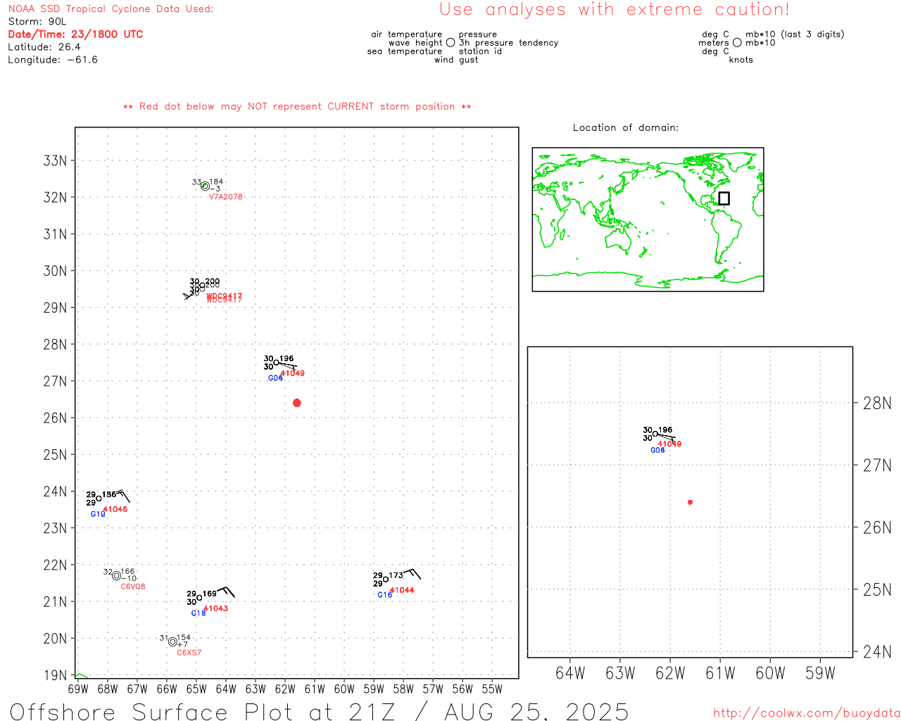Click buoy 41046 station circle marker

point(99,499)
